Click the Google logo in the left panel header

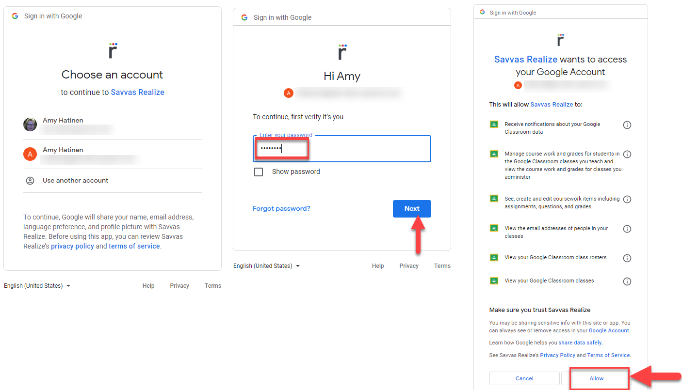click(15, 16)
